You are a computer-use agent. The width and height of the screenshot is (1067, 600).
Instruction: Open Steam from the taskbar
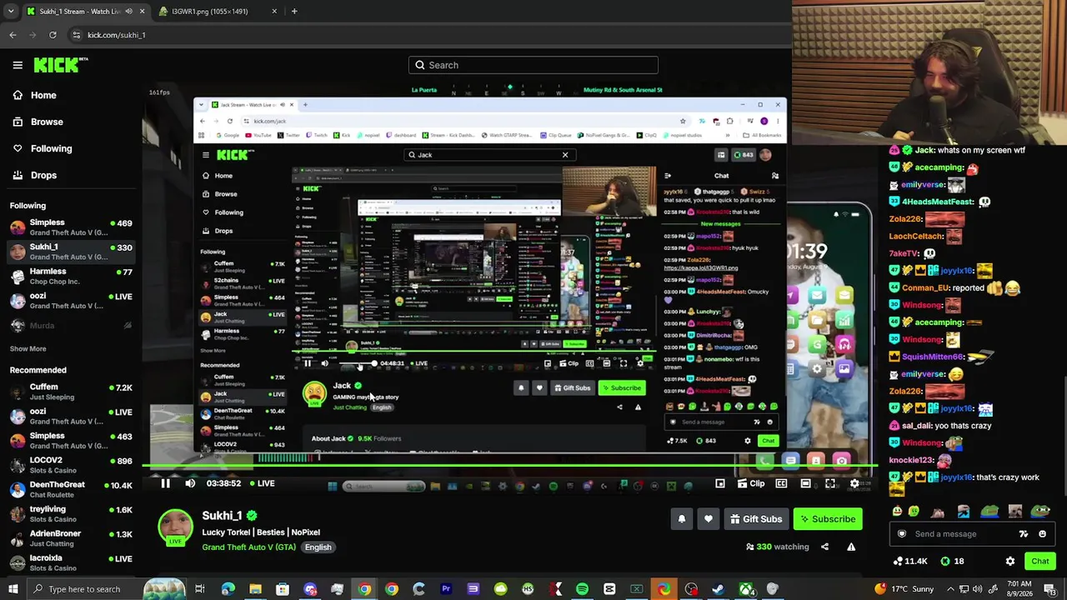[x=718, y=589]
